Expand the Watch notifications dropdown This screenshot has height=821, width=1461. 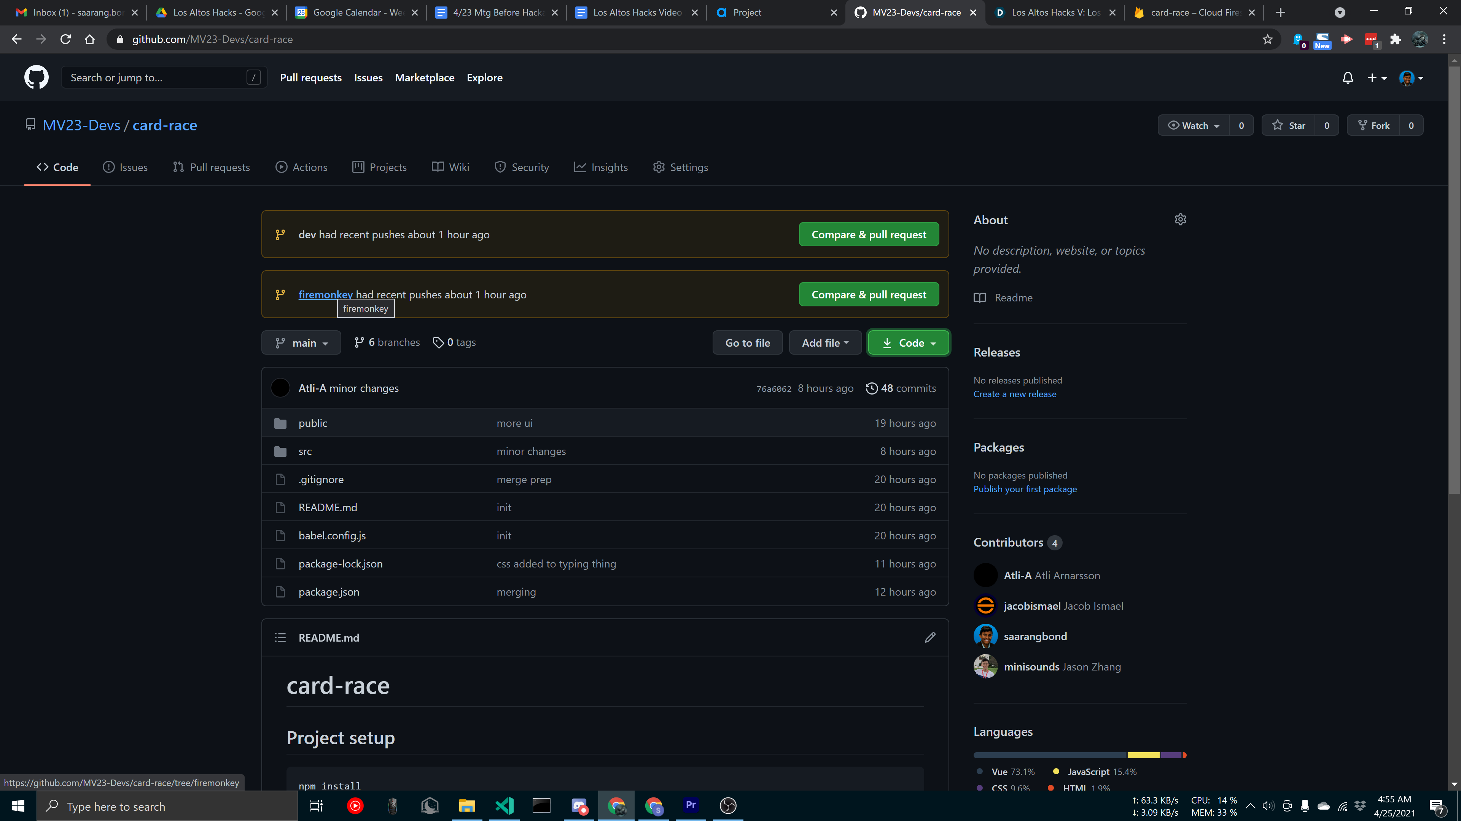click(x=1193, y=125)
